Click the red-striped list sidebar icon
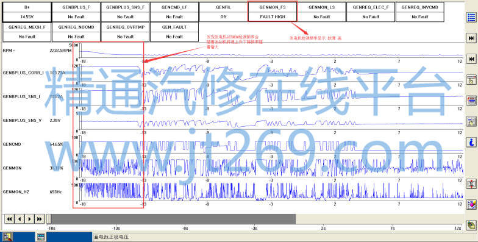 pyautogui.click(x=471, y=100)
